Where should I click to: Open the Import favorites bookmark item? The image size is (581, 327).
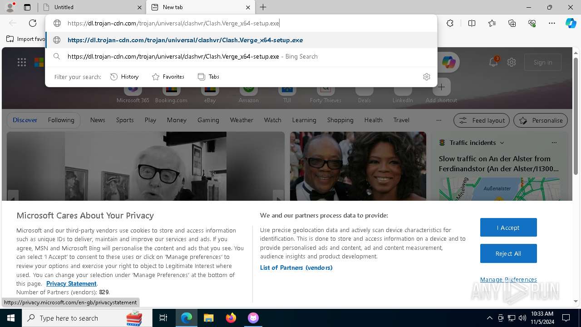(x=25, y=39)
